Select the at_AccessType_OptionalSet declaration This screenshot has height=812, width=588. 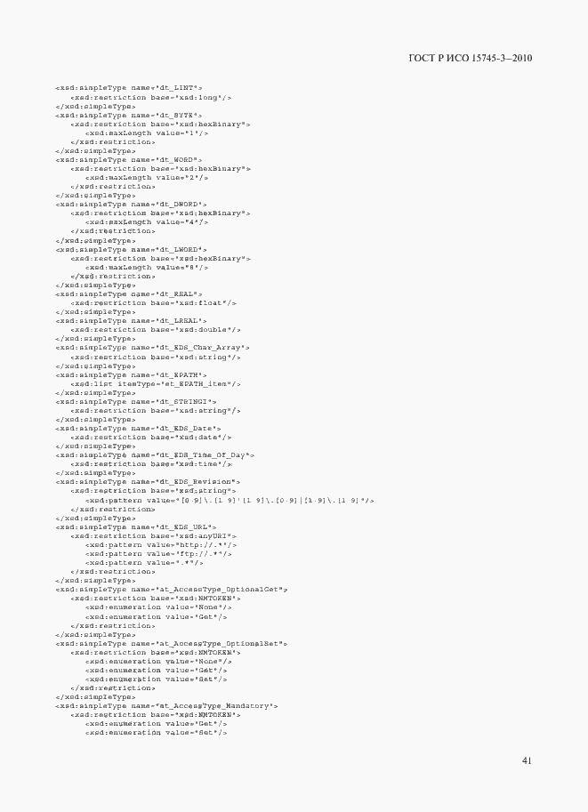click(172, 644)
